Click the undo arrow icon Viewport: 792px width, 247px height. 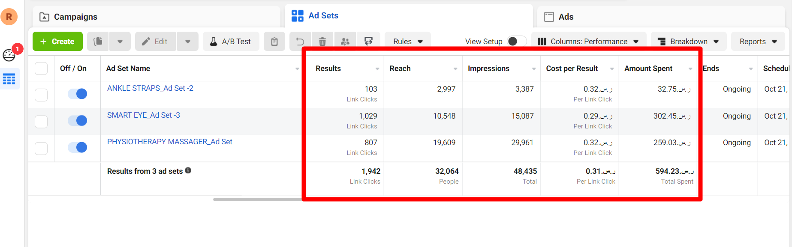tap(300, 42)
